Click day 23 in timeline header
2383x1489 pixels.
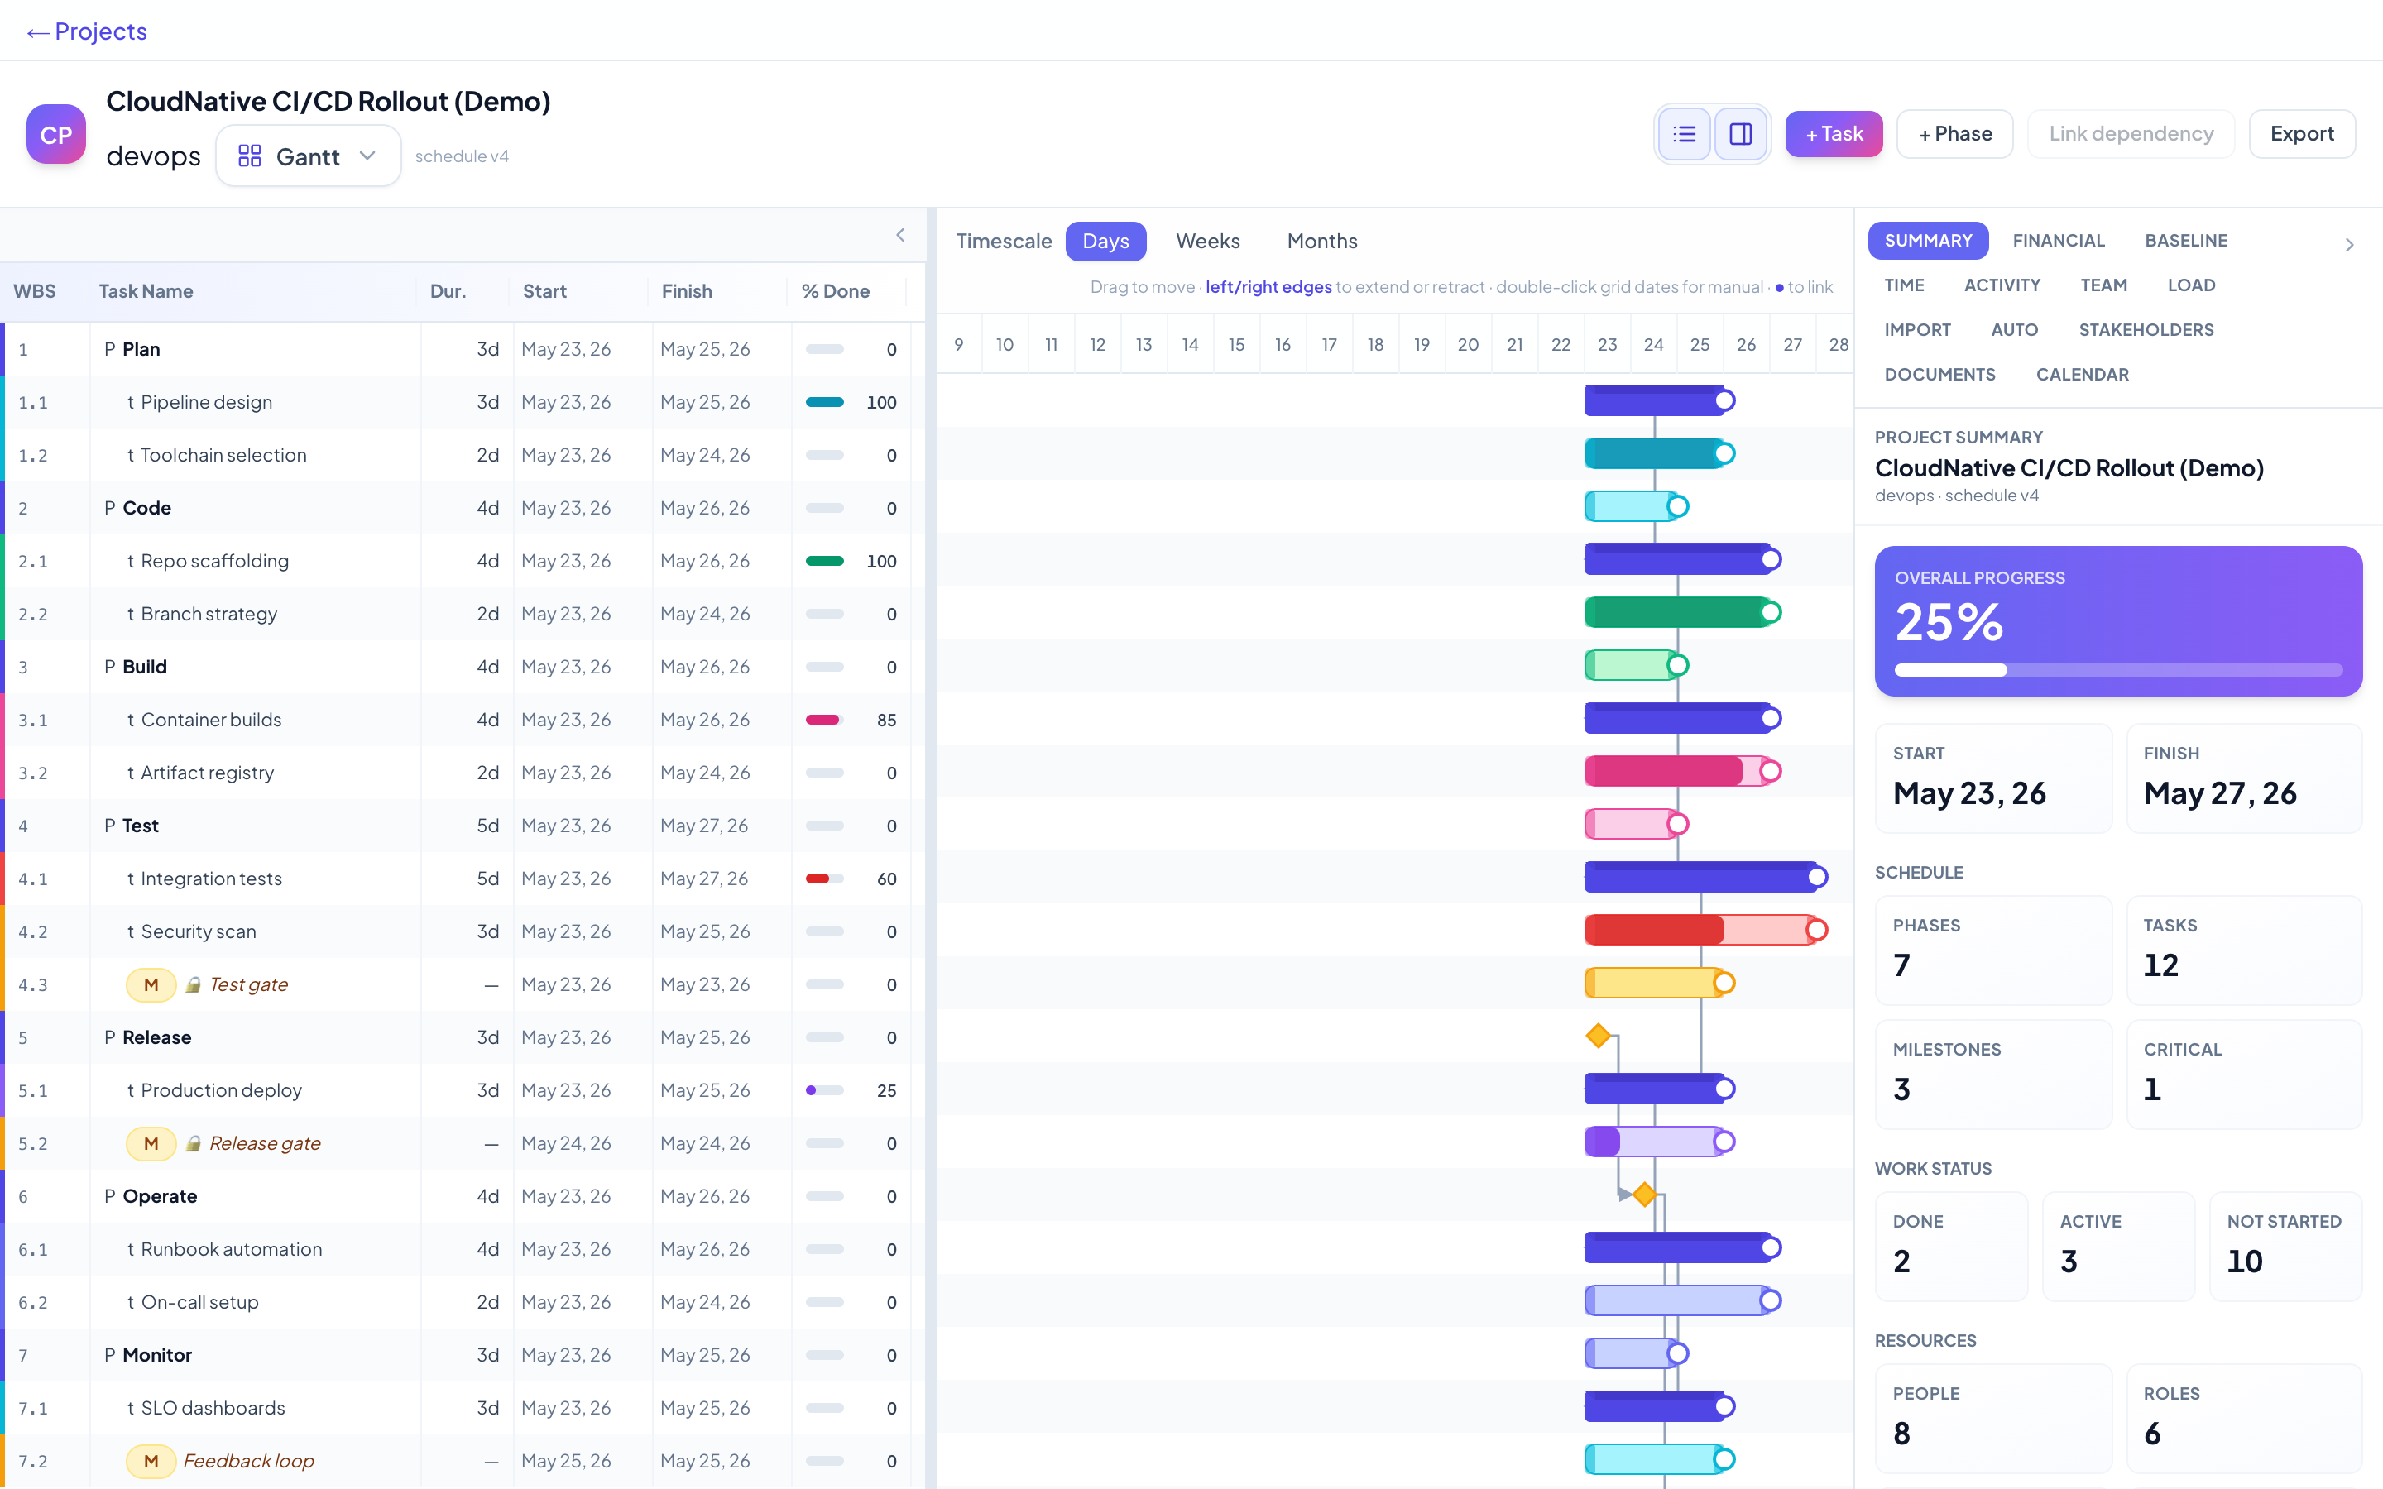tap(1607, 345)
